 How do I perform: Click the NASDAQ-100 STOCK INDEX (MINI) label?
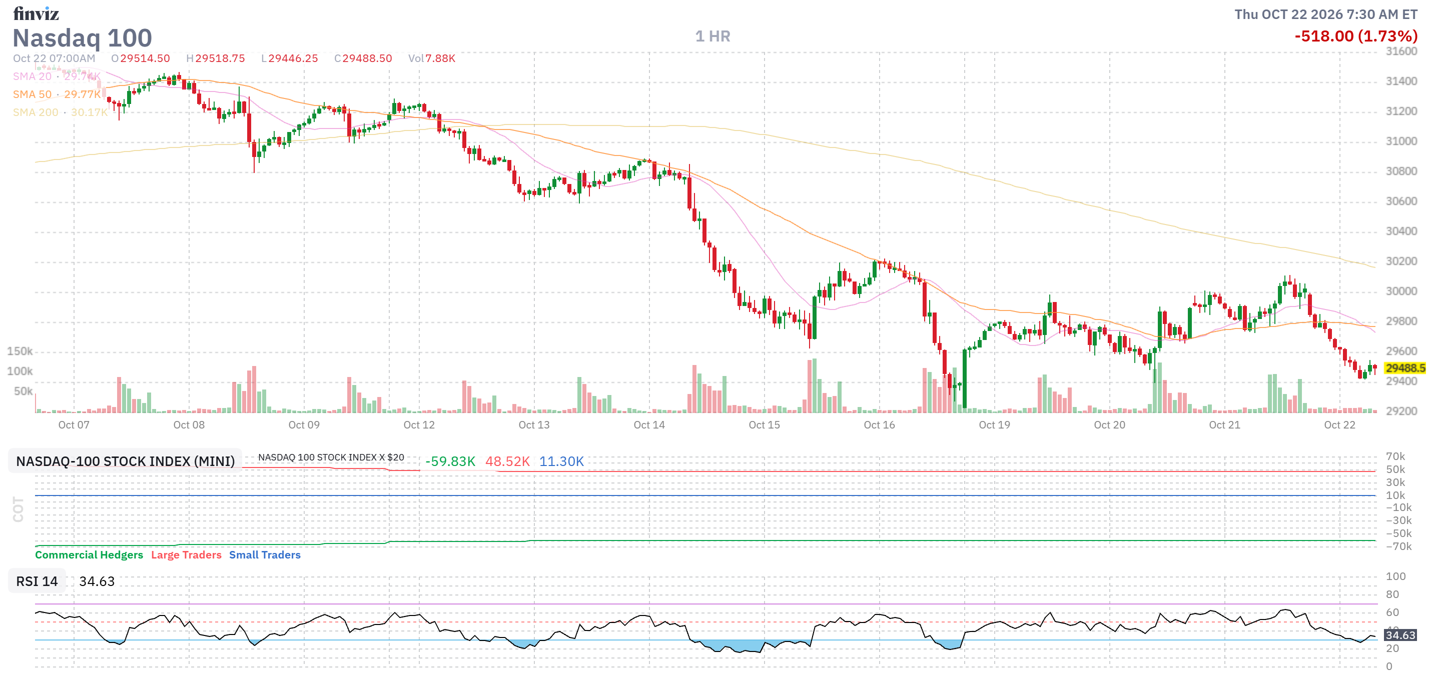pos(126,460)
